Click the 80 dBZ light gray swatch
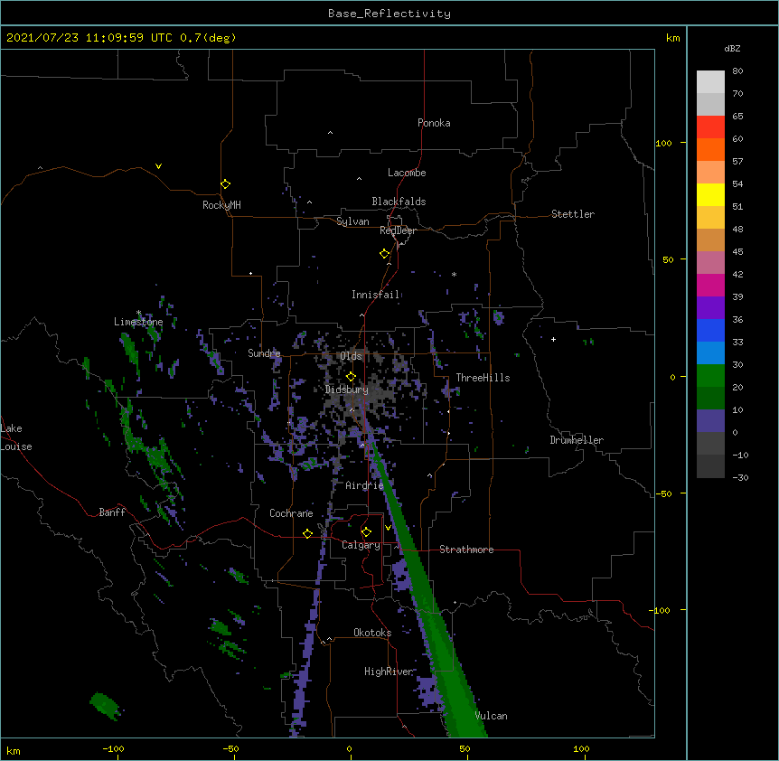Image resolution: width=779 pixels, height=761 pixels. coord(710,82)
